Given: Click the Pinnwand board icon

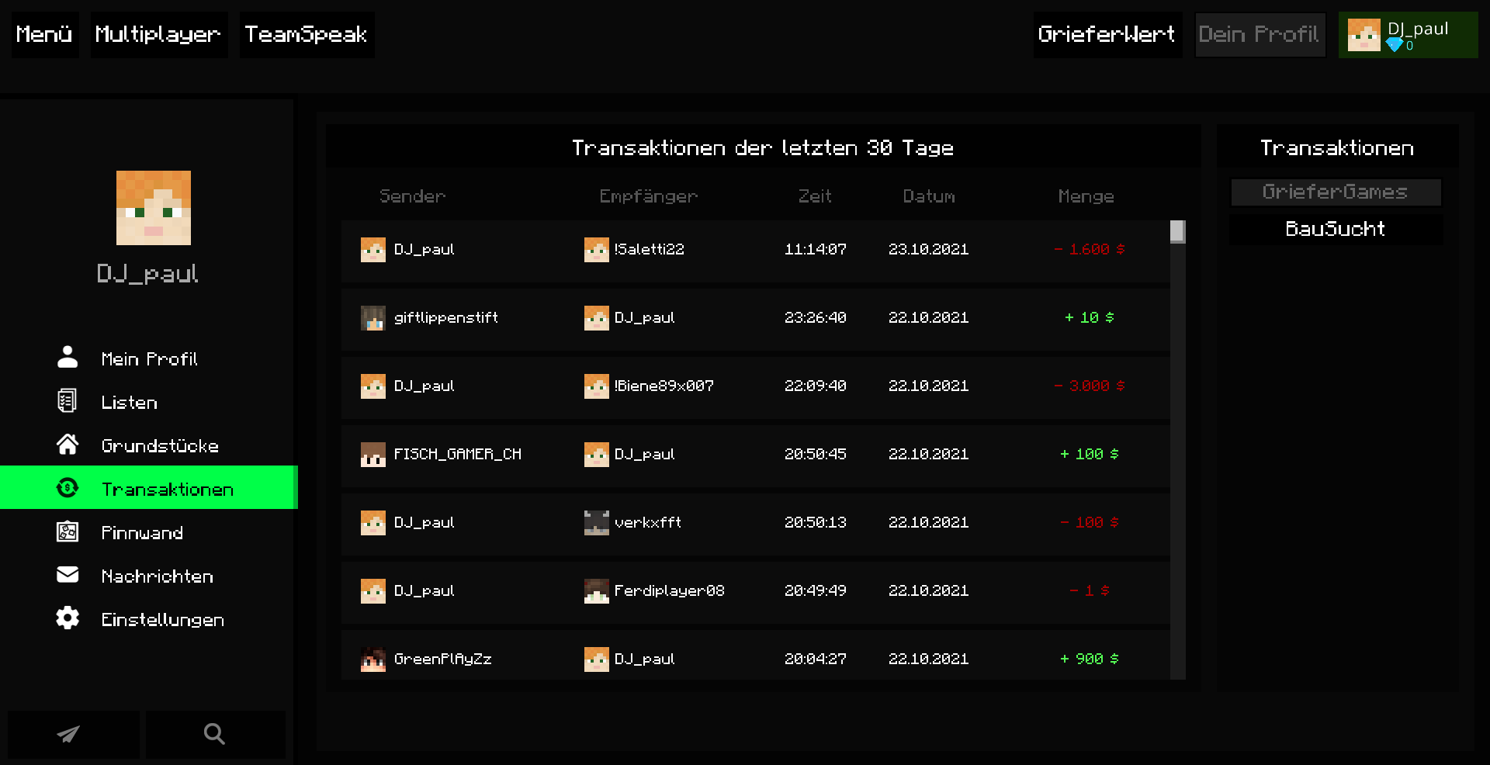Looking at the screenshot, I should tap(68, 531).
